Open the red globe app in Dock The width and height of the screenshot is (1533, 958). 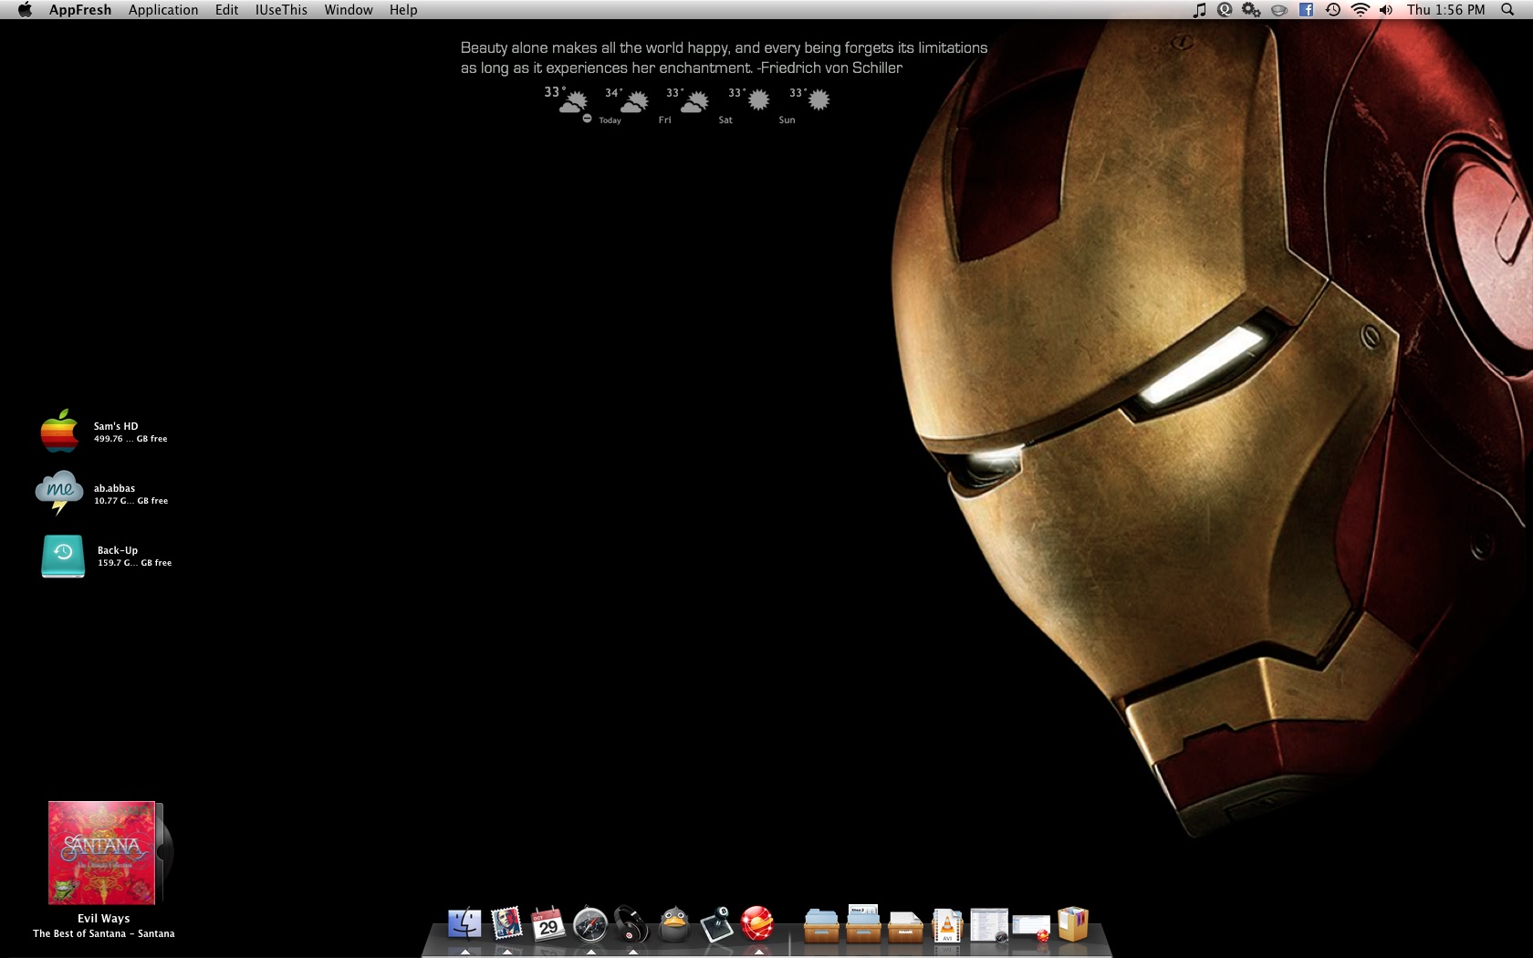[757, 924]
